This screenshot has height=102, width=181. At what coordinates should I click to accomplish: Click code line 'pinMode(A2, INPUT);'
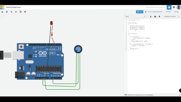137,29
